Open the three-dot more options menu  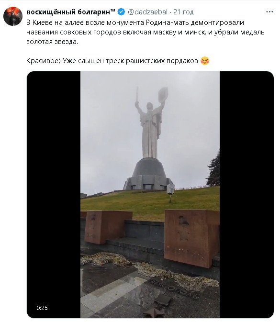tap(269, 12)
